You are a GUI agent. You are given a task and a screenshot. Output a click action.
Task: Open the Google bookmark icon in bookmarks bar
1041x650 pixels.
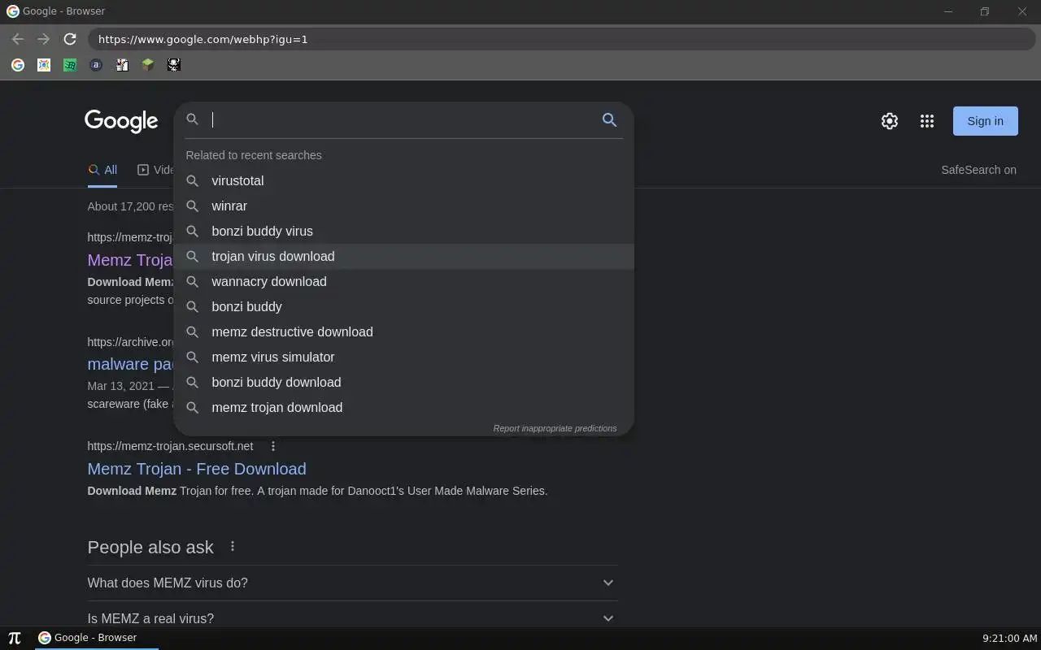click(x=18, y=65)
